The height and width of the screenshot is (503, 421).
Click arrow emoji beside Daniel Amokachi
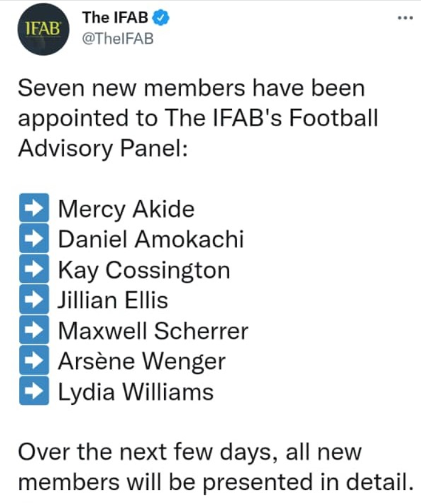(x=34, y=238)
